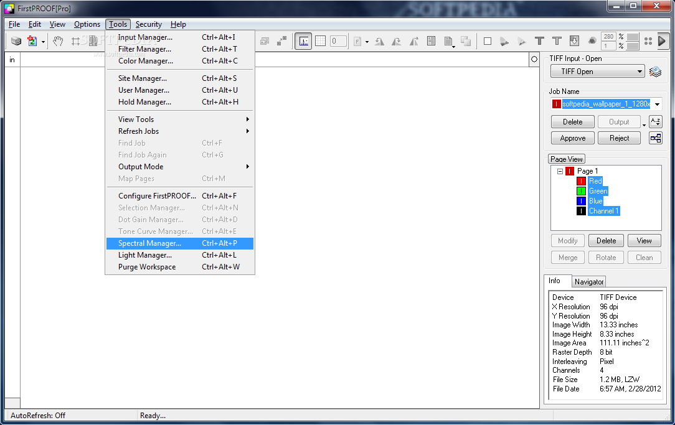Expand the Output Mode submenu
675x425 pixels.
tap(179, 167)
